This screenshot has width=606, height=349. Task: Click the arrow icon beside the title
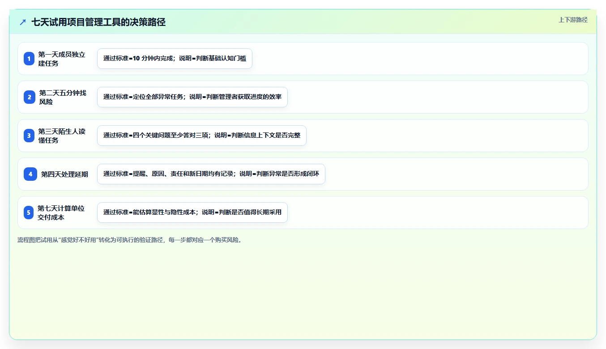coord(23,22)
